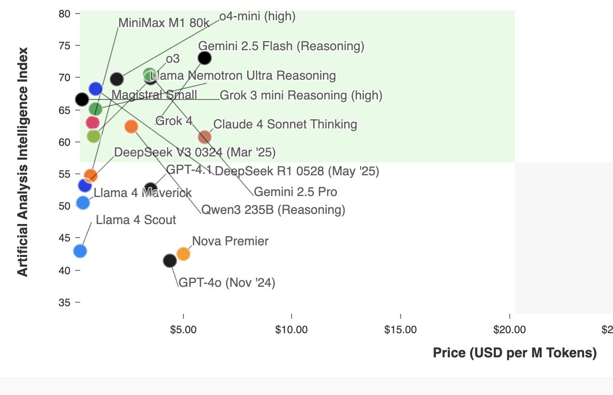Click the pink-red MiniMax M1 80k point
The height and width of the screenshot is (395, 613).
[92, 123]
